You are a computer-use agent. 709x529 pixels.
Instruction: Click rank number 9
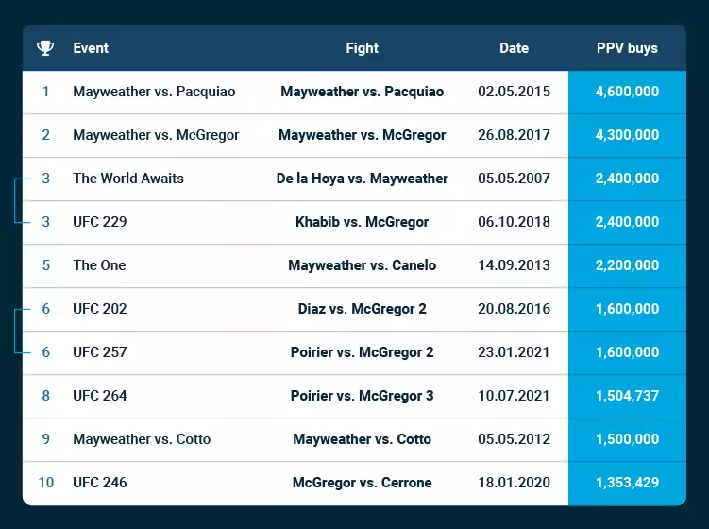tap(45, 439)
